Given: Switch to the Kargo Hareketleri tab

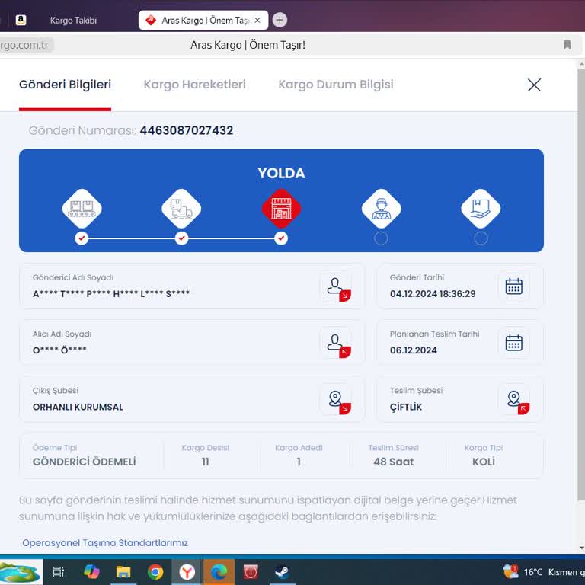Looking at the screenshot, I should tap(194, 85).
